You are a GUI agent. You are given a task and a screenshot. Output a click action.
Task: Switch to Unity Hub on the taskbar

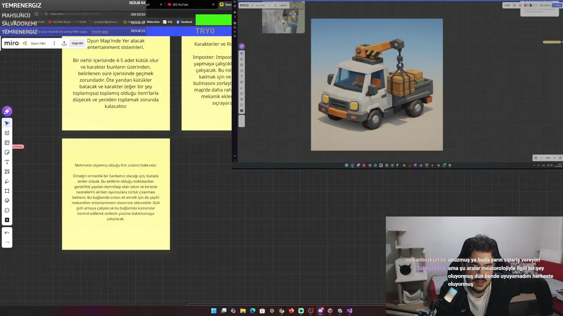(x=330, y=311)
